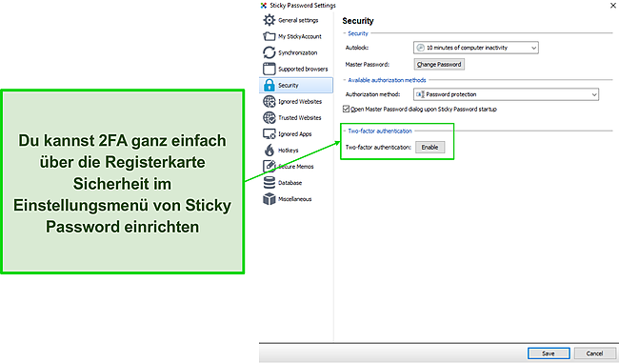This screenshot has height=363, width=619.
Task: Click the My StickyAccount folder icon
Action: pos(270,36)
